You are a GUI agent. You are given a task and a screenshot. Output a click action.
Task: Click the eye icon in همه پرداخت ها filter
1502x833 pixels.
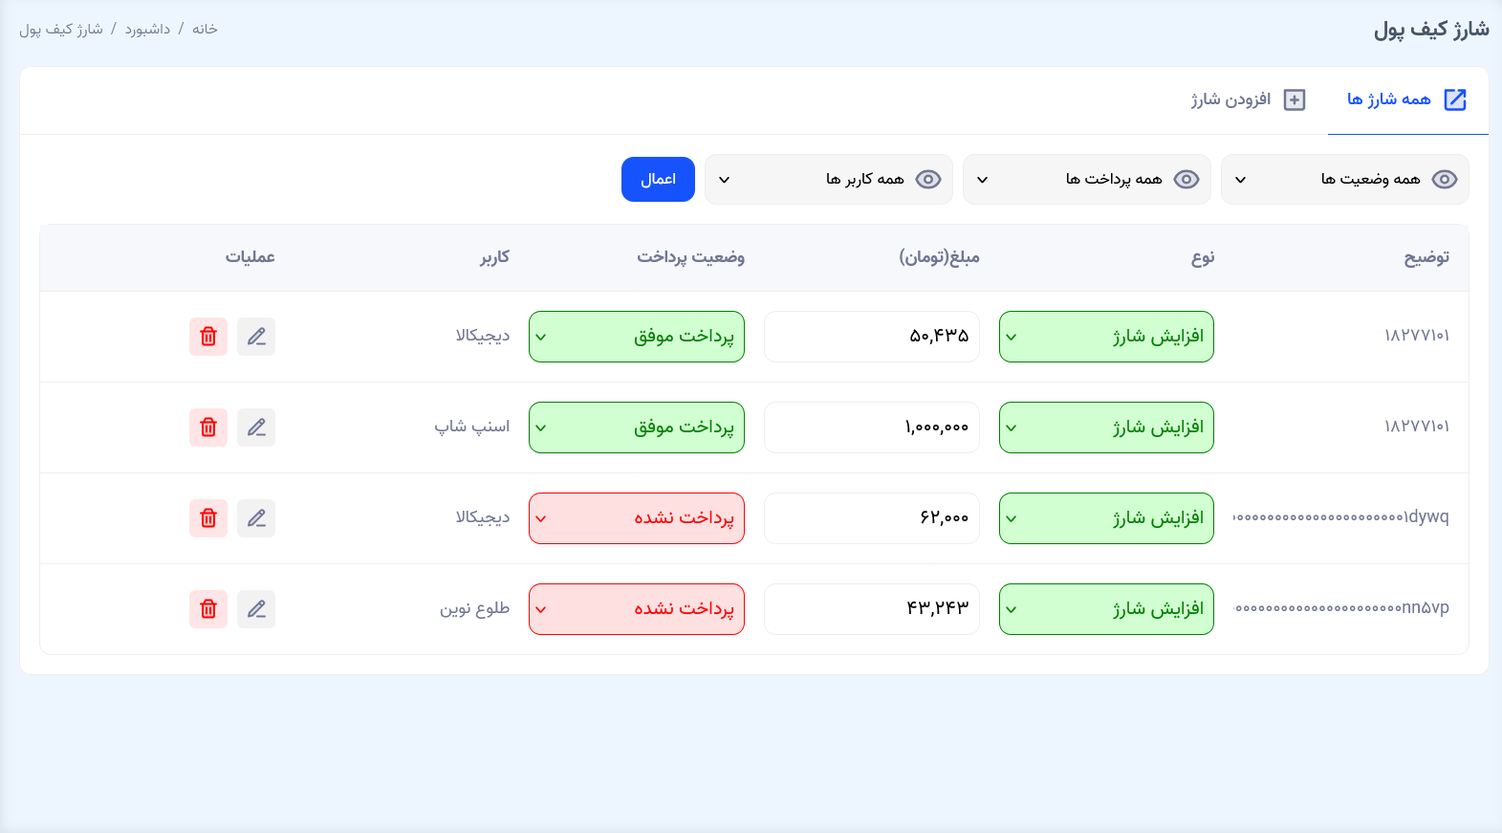tap(1186, 180)
